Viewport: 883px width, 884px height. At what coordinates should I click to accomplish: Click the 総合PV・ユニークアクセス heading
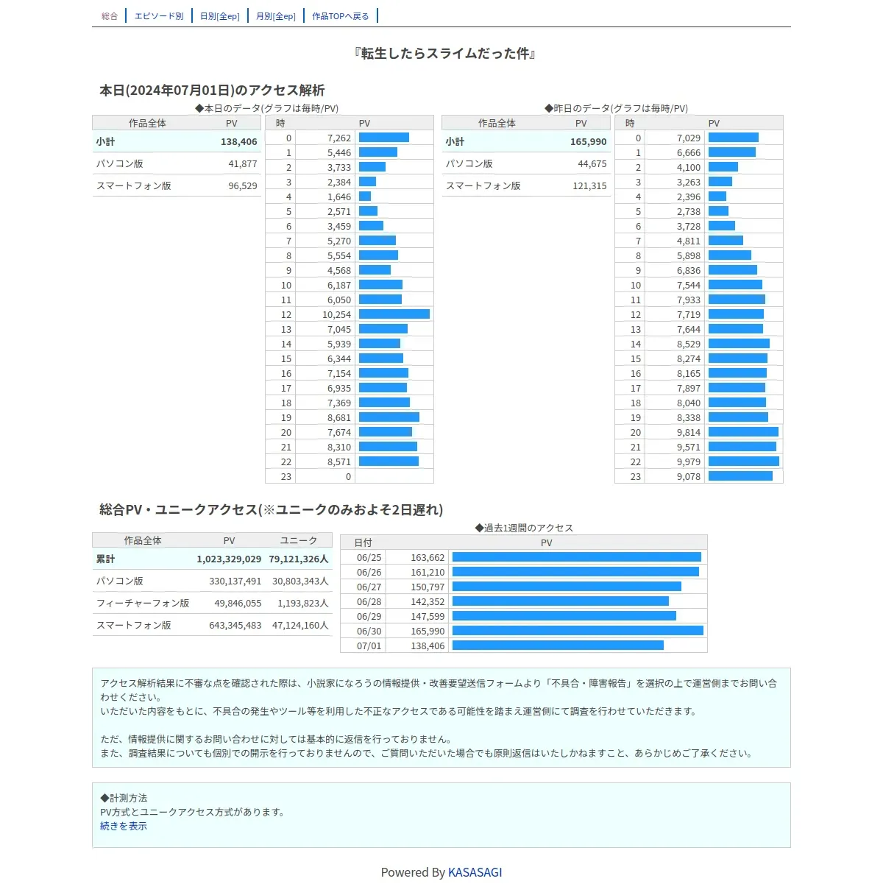coord(271,509)
